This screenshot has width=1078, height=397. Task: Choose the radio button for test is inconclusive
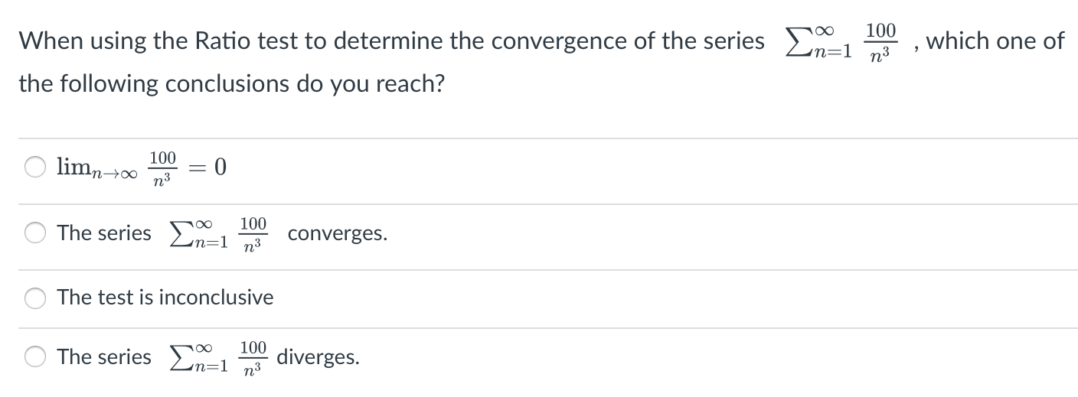(36, 298)
